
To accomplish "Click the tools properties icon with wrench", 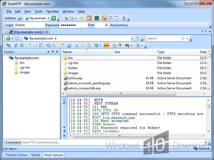I will point(127,45).
